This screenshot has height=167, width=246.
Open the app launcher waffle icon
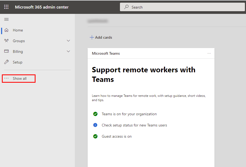(x=6, y=7)
